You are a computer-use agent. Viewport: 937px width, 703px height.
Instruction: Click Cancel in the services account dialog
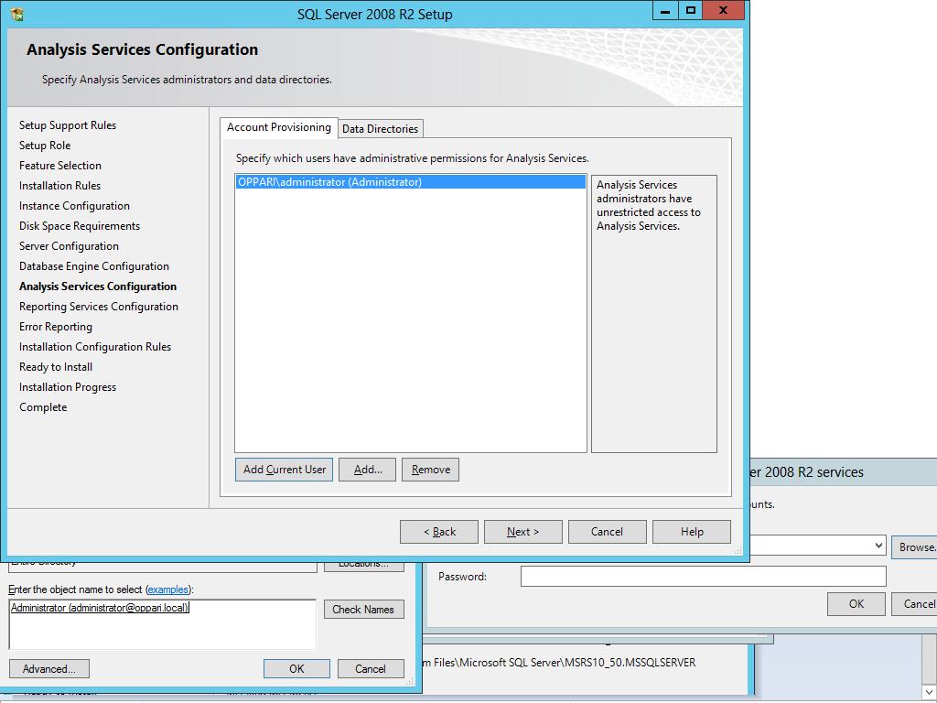[x=914, y=604]
